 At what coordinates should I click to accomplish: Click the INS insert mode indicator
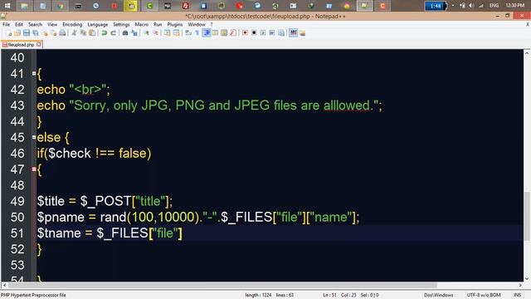(517, 295)
